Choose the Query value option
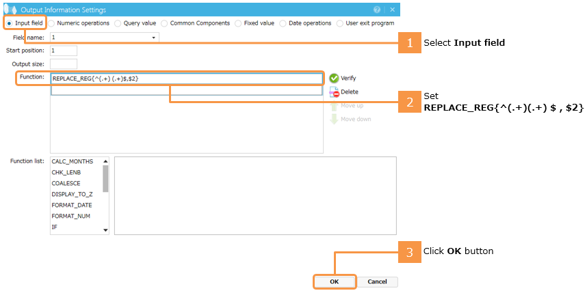587x293 pixels. pos(118,23)
